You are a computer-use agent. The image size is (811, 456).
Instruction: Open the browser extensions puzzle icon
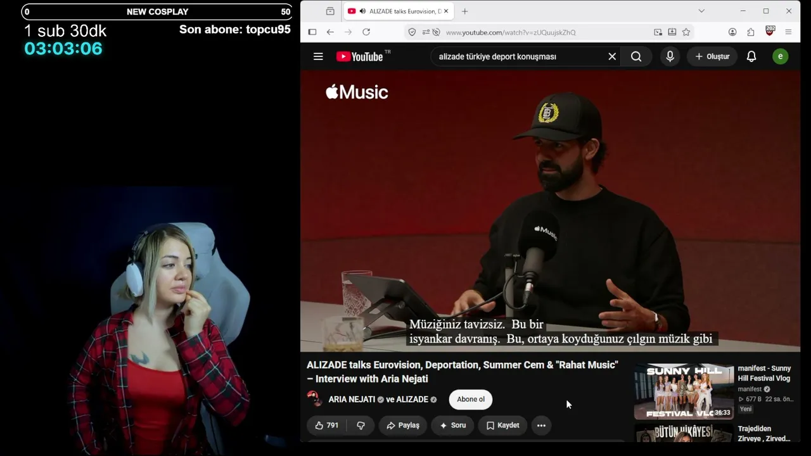pyautogui.click(x=751, y=32)
